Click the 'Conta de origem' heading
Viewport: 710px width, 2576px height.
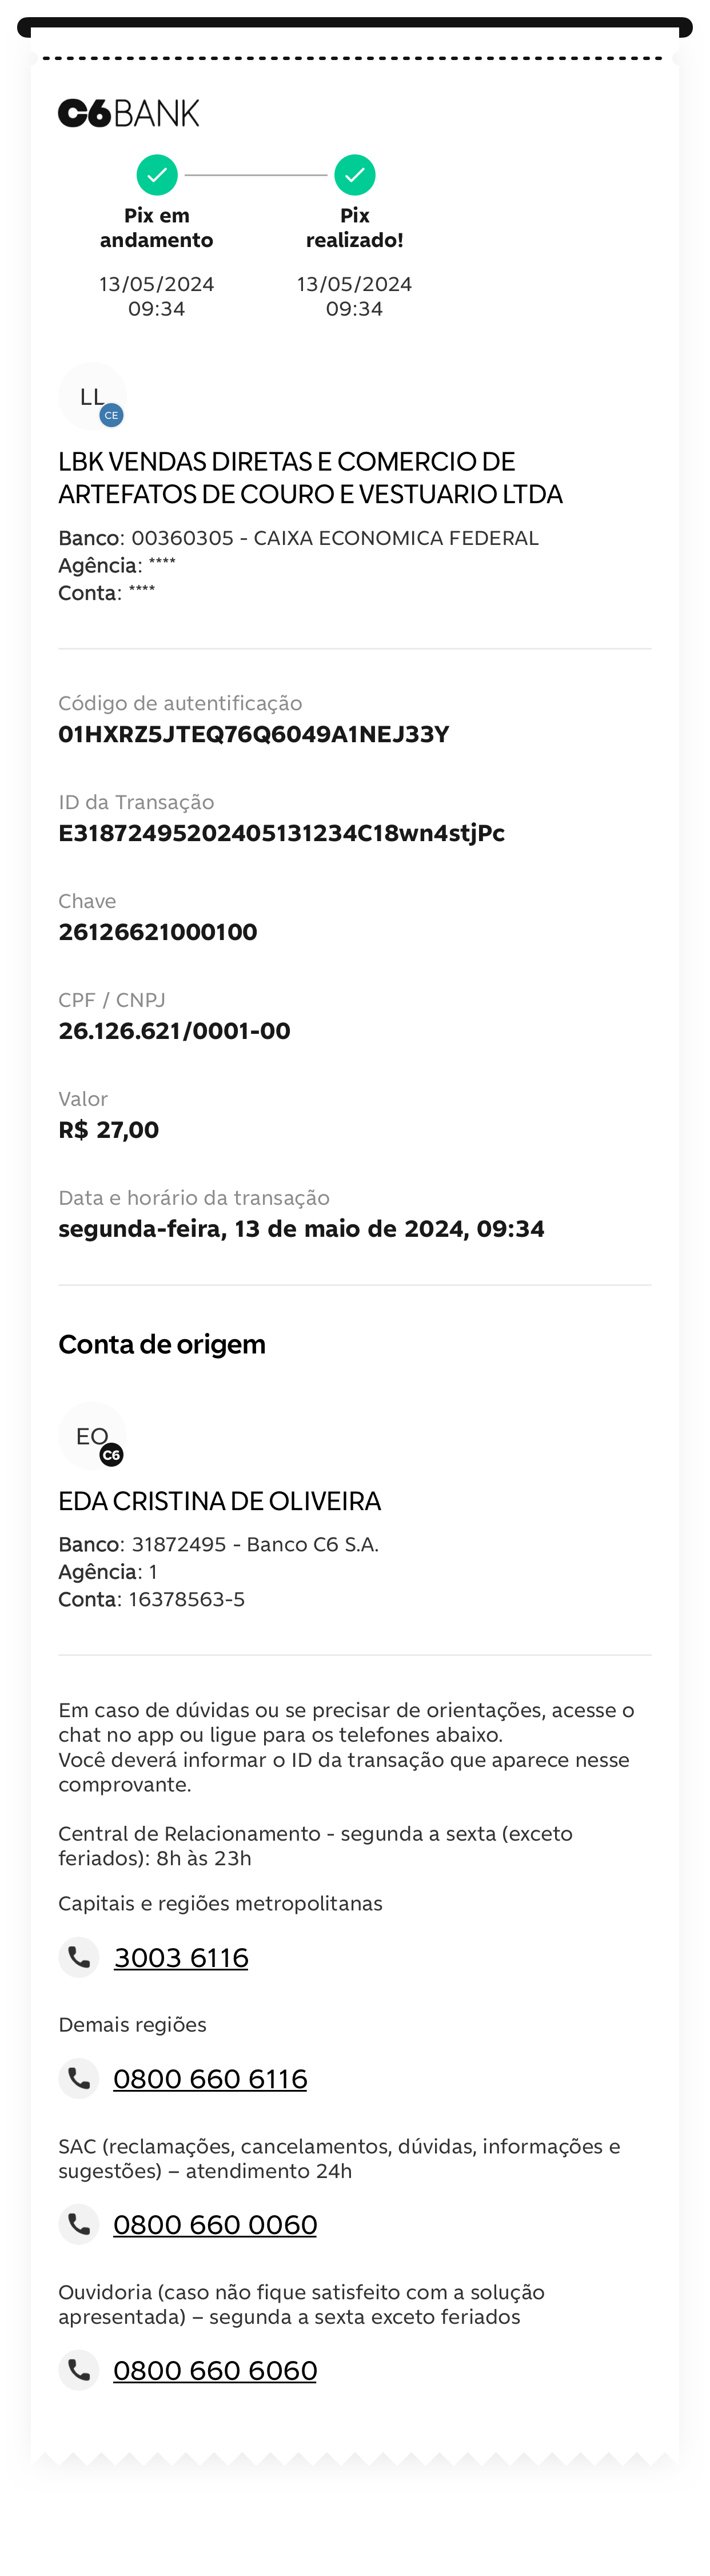coord(162,1344)
